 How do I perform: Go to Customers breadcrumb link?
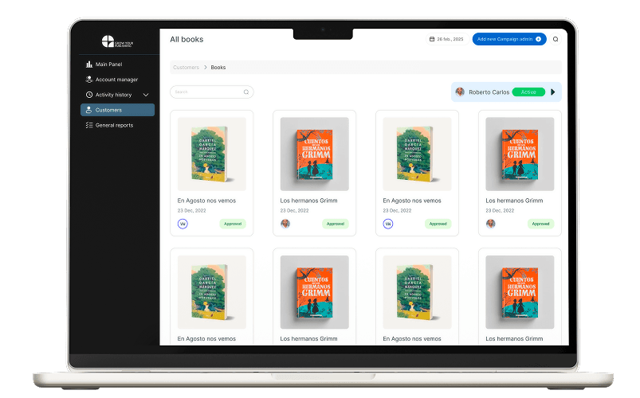[187, 68]
